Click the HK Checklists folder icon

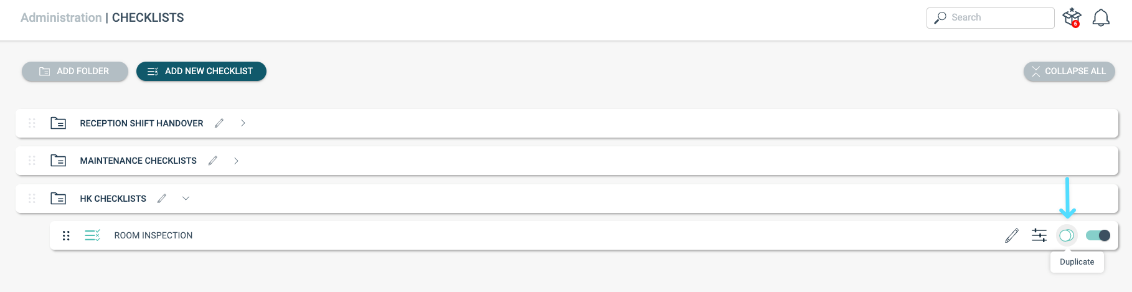pyautogui.click(x=59, y=199)
